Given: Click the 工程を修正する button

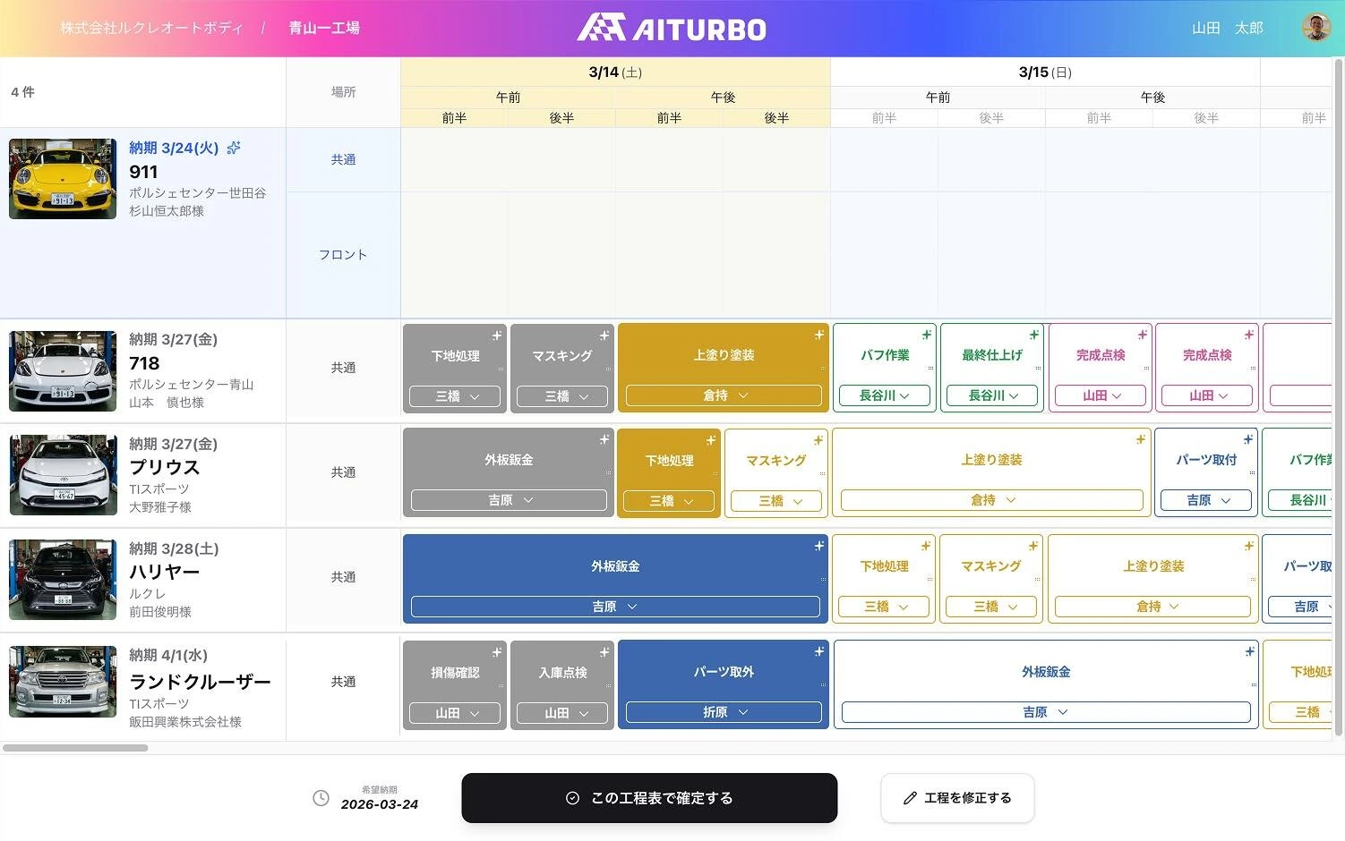Looking at the screenshot, I should 957,798.
